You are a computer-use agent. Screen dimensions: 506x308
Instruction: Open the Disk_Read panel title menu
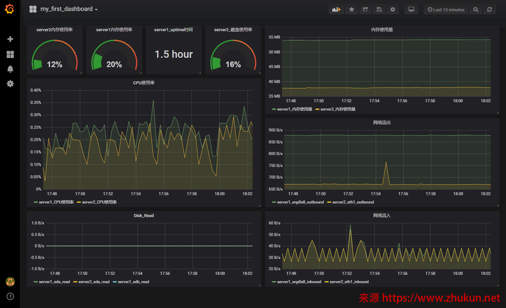point(144,215)
